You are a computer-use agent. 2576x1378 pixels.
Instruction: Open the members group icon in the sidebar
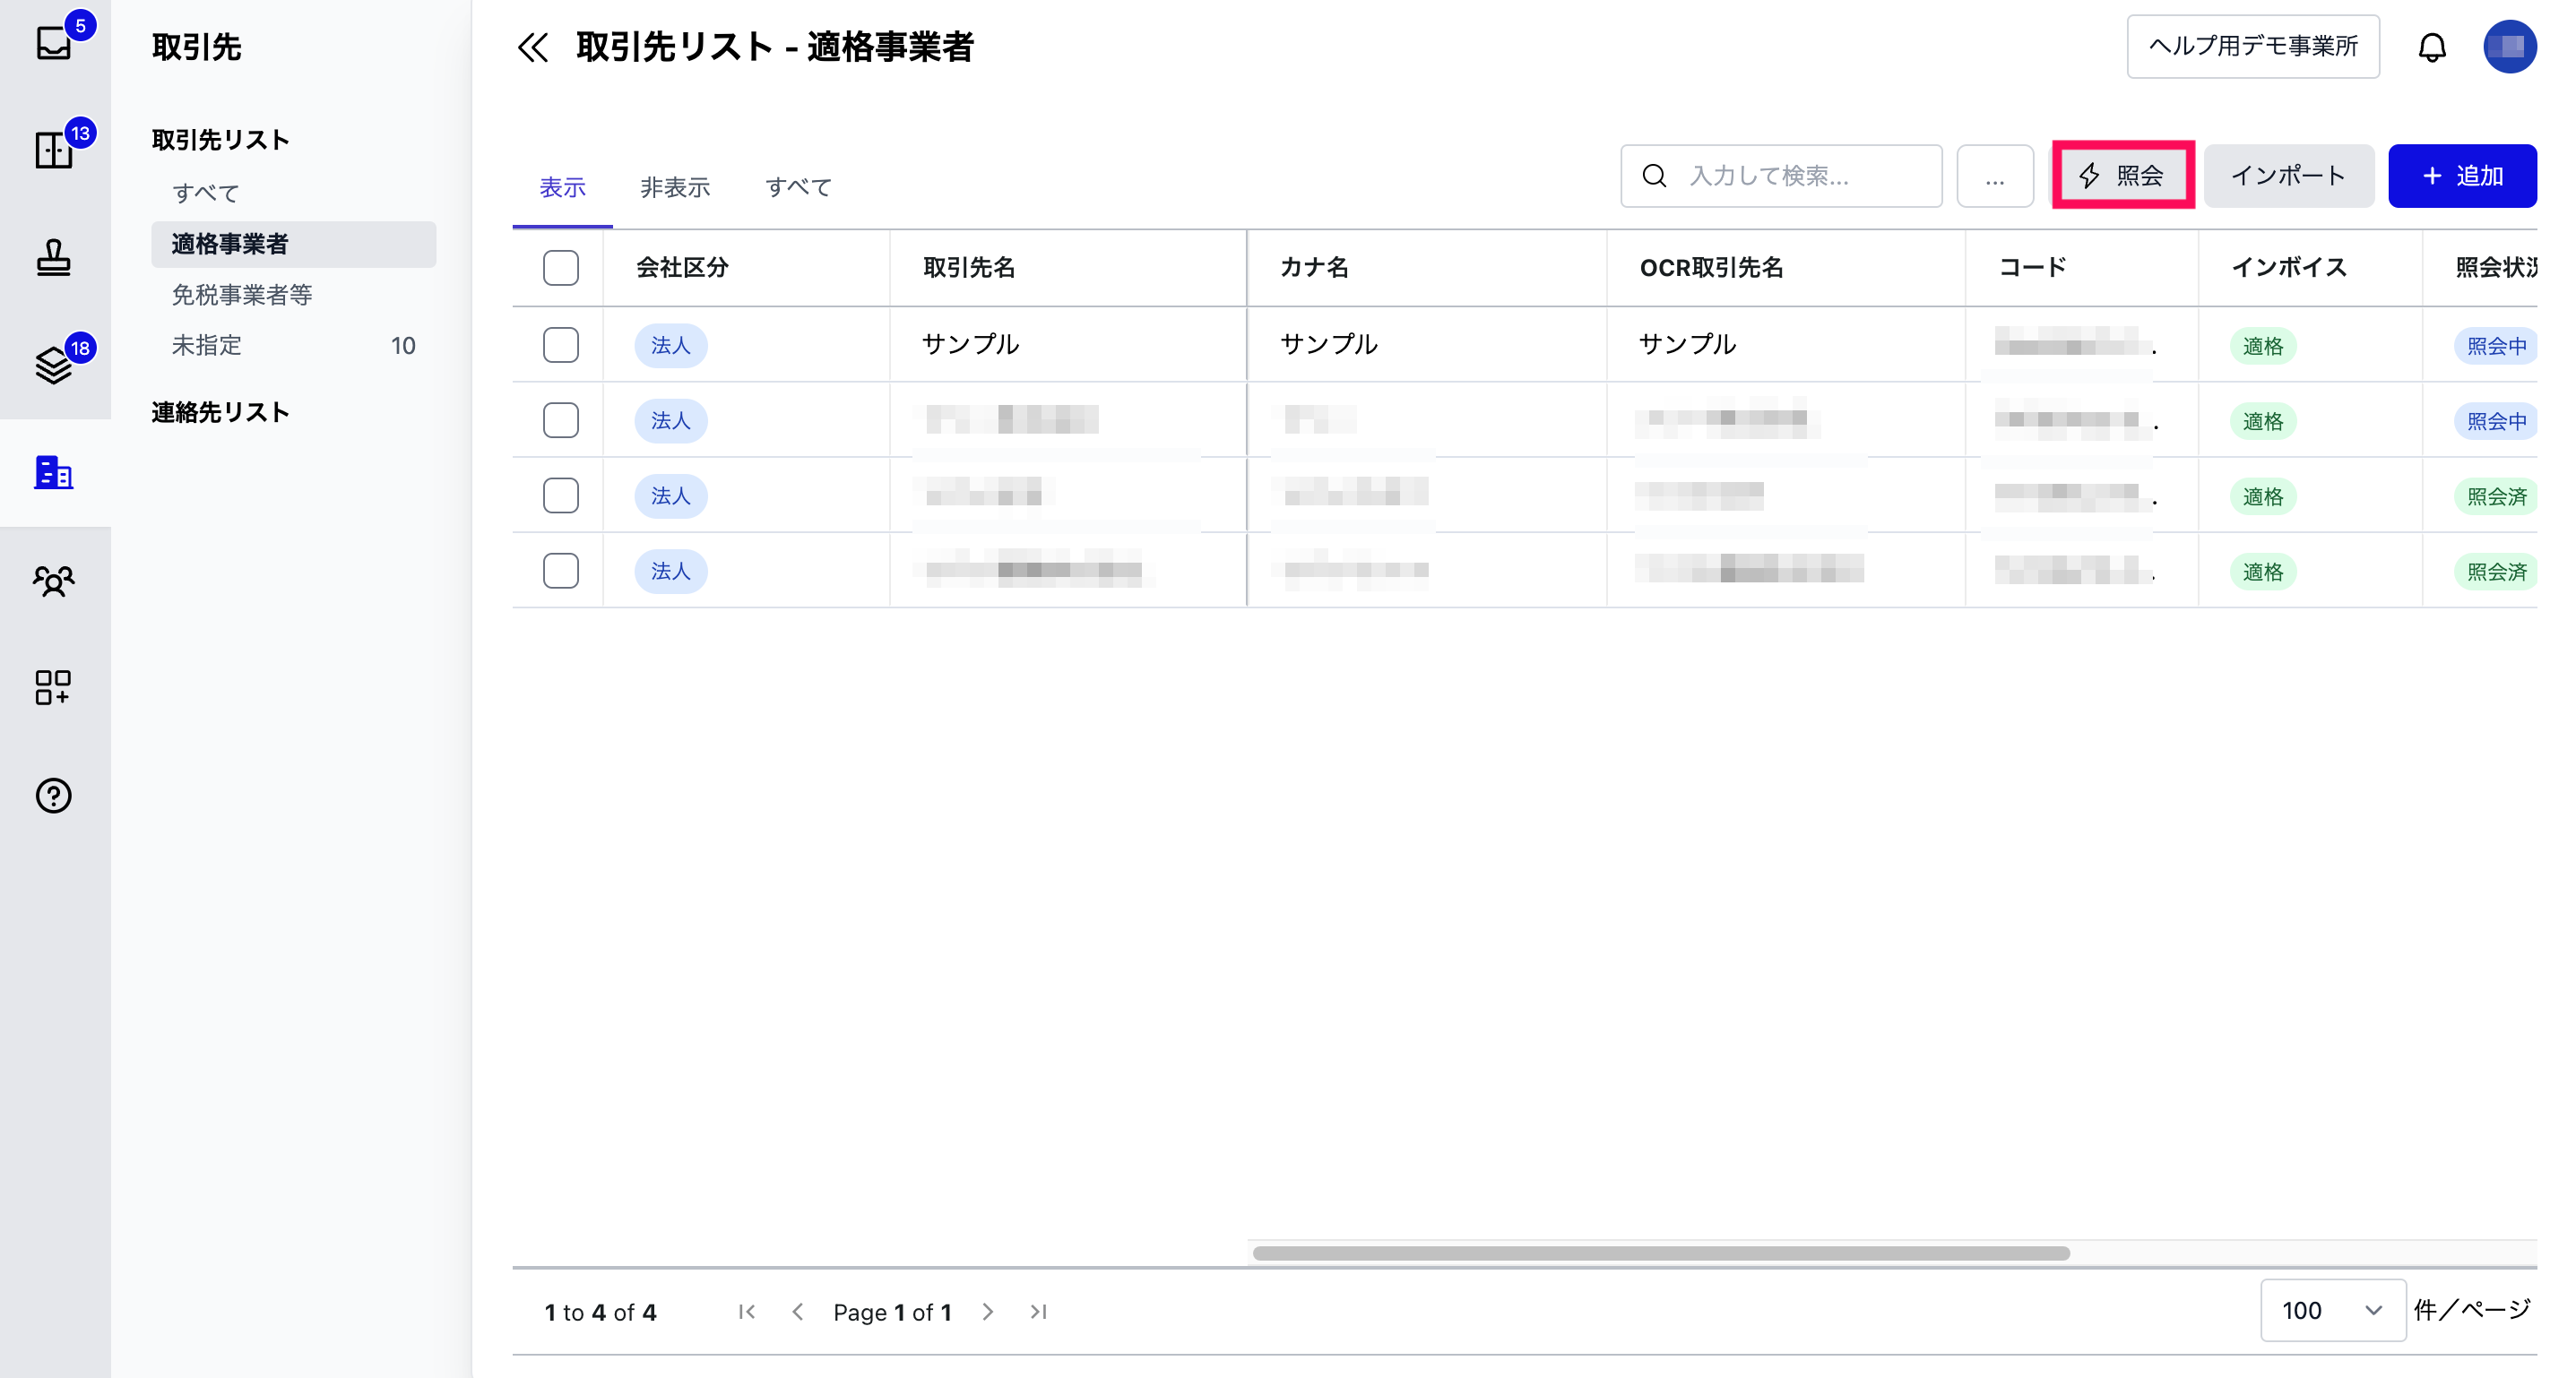coord(54,581)
